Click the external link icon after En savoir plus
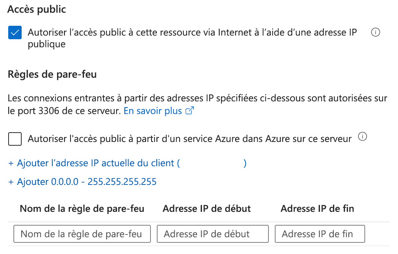The height and width of the screenshot is (254, 398). [x=190, y=111]
